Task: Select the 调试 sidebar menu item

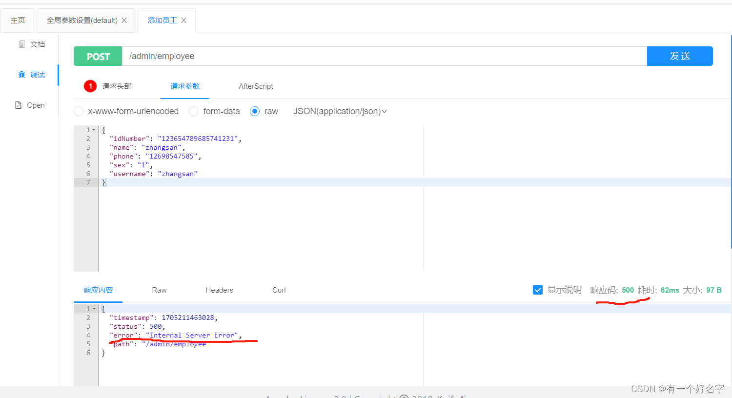Action: coord(31,75)
